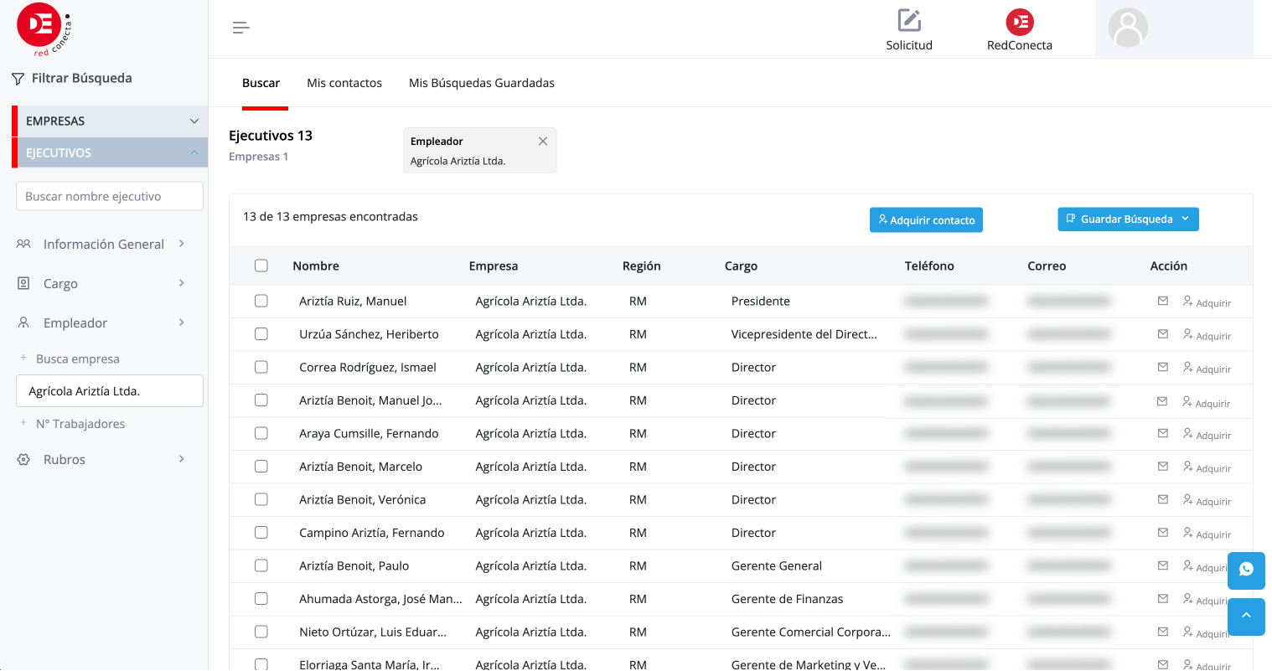Click the plus icon beside N° Trabajadores
The width and height of the screenshot is (1272, 671).
click(23, 423)
